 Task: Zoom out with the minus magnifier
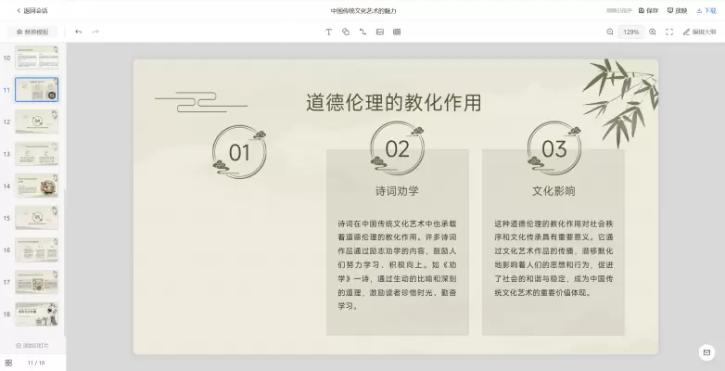(610, 32)
